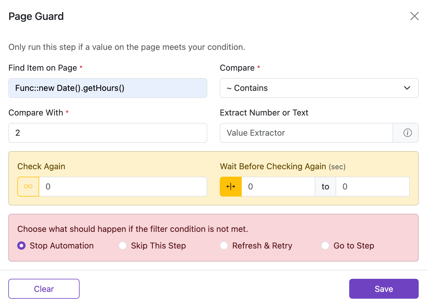This screenshot has width=427, height=307.
Task: Close the Page Guard dialog
Action: tap(414, 16)
